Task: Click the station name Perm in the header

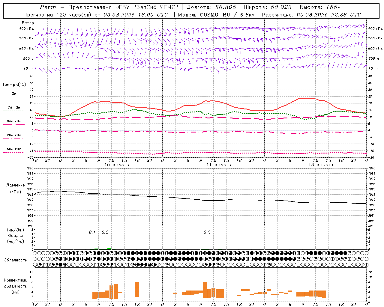Action: [x=48, y=7]
